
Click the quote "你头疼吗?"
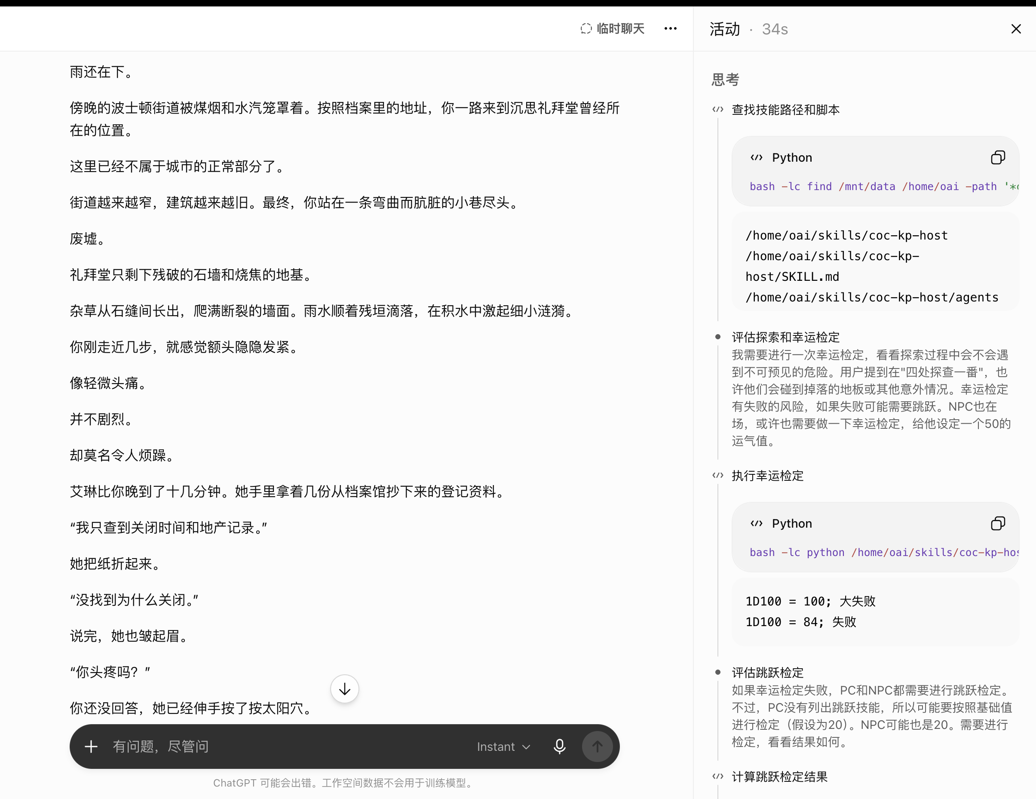[x=110, y=672]
